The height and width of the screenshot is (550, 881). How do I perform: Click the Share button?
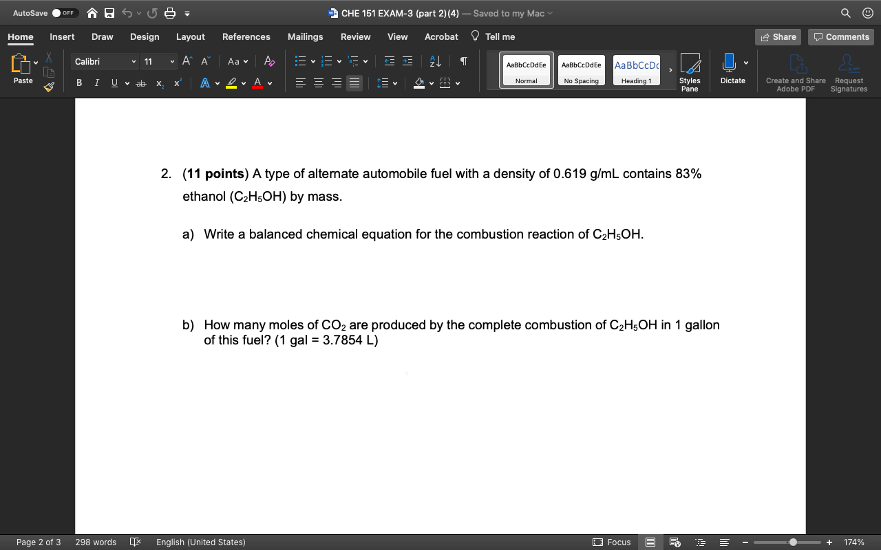pyautogui.click(x=778, y=36)
